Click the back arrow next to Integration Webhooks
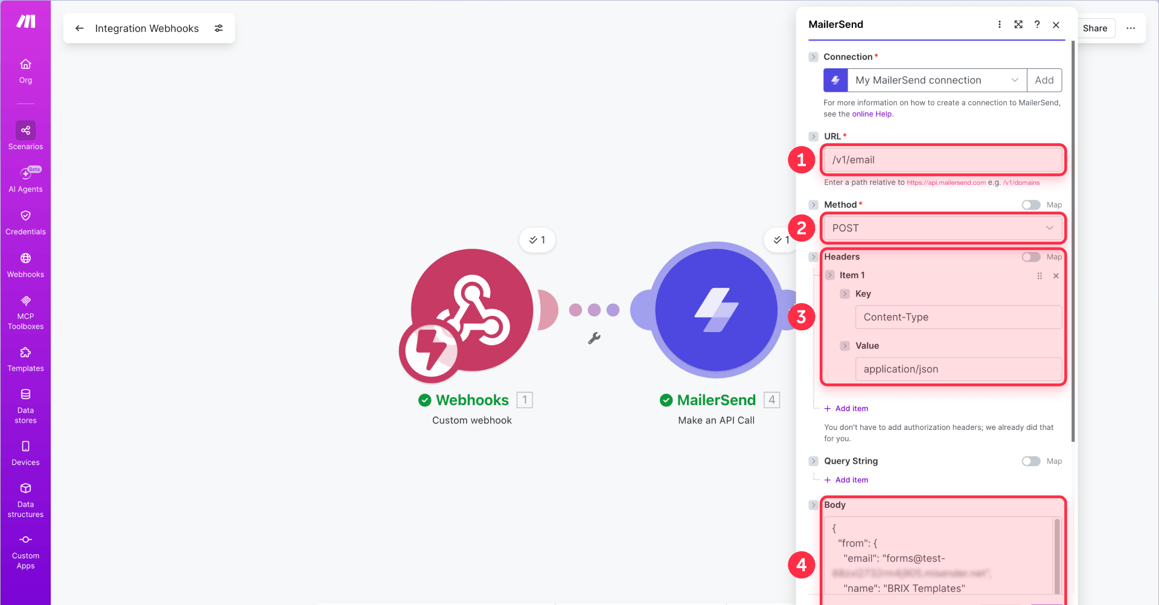1159x605 pixels. pos(79,28)
